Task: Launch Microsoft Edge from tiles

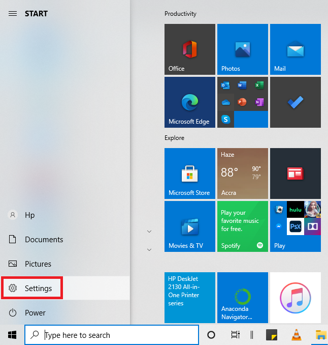Action: click(x=190, y=102)
